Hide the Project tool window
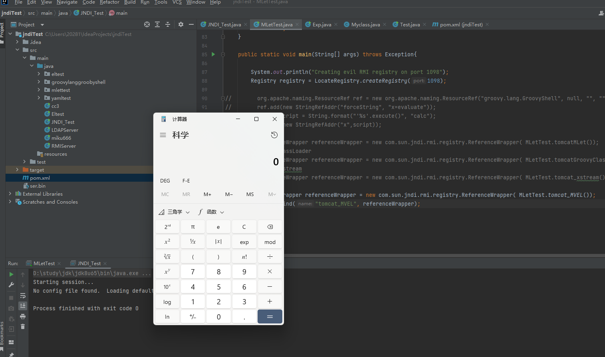The width and height of the screenshot is (605, 357). pos(191,24)
